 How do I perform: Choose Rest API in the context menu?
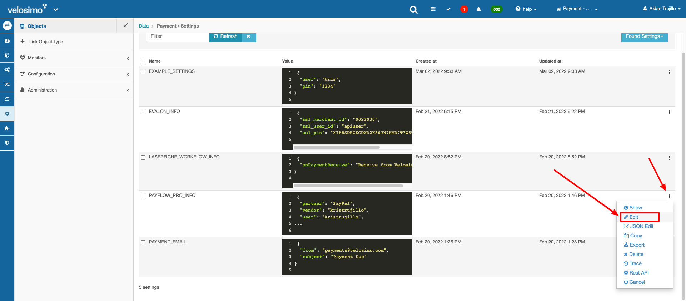click(636, 273)
